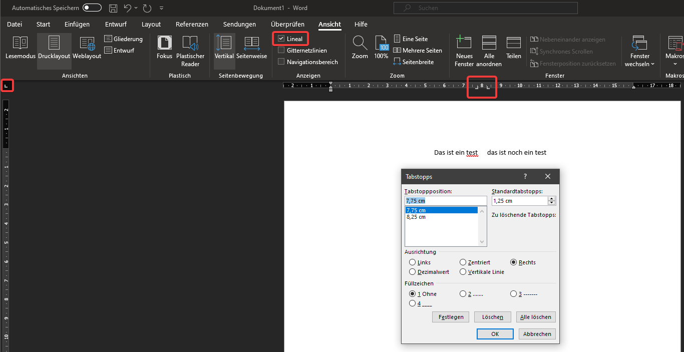This screenshot has height=352, width=684.
Task: Open the Entwurf ribbon tab
Action: click(116, 24)
